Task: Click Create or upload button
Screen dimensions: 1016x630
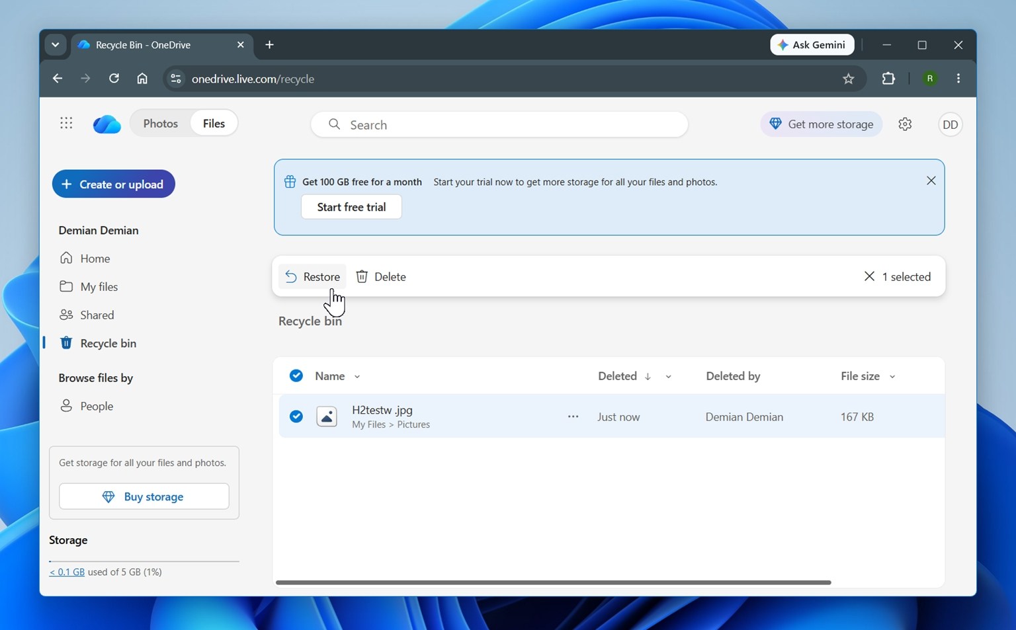Action: tap(114, 184)
